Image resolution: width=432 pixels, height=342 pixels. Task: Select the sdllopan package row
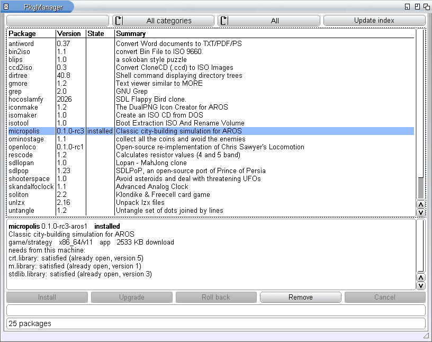tap(211, 163)
